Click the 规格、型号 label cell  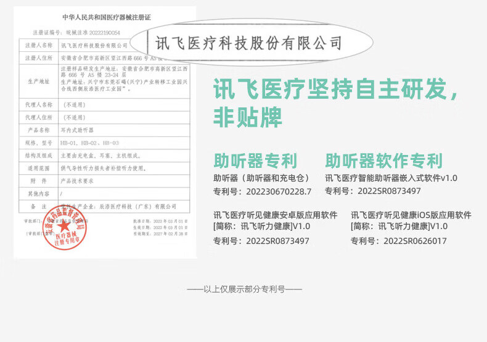[x=39, y=143]
